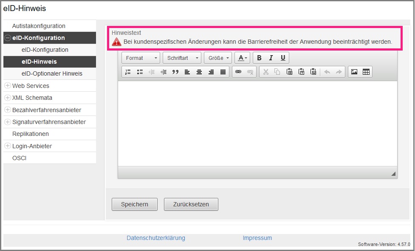Open the Format dropdown
The width and height of the screenshot is (415, 251).
[x=141, y=58]
